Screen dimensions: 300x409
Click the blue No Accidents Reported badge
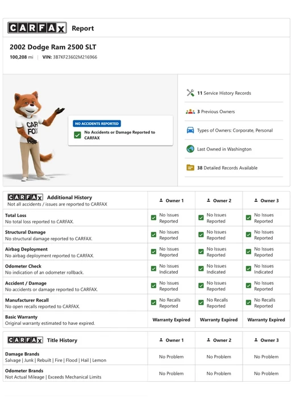97,124
